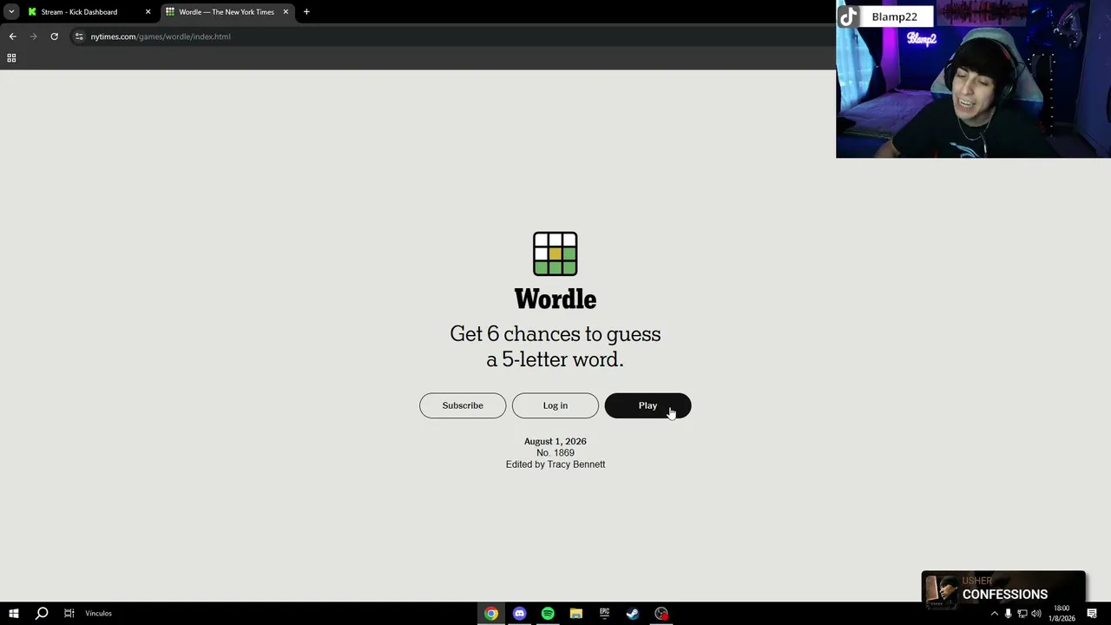This screenshot has height=625, width=1111.
Task: View site information for nytimes.com
Action: click(79, 36)
